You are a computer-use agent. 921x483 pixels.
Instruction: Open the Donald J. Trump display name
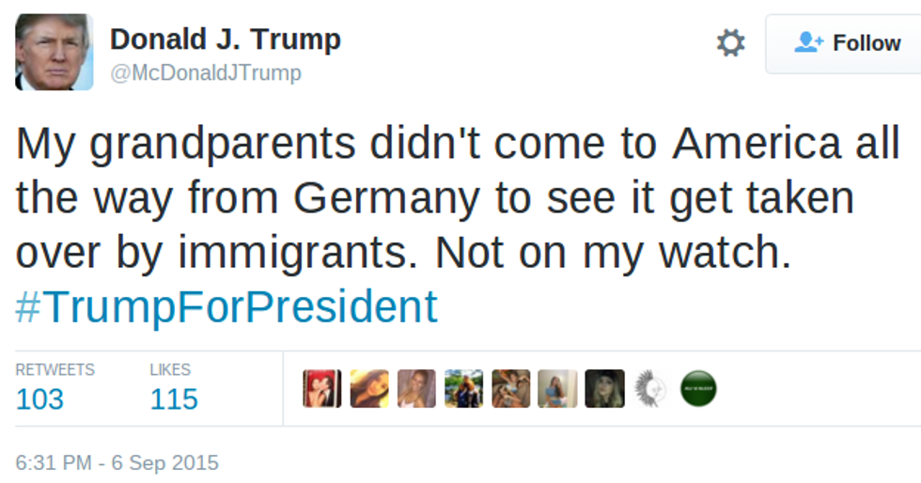coord(225,39)
